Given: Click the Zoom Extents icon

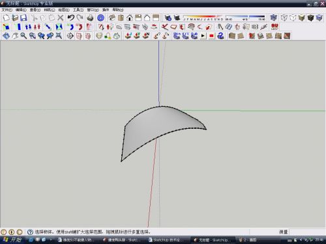Looking at the screenshot, I should tap(59, 36).
